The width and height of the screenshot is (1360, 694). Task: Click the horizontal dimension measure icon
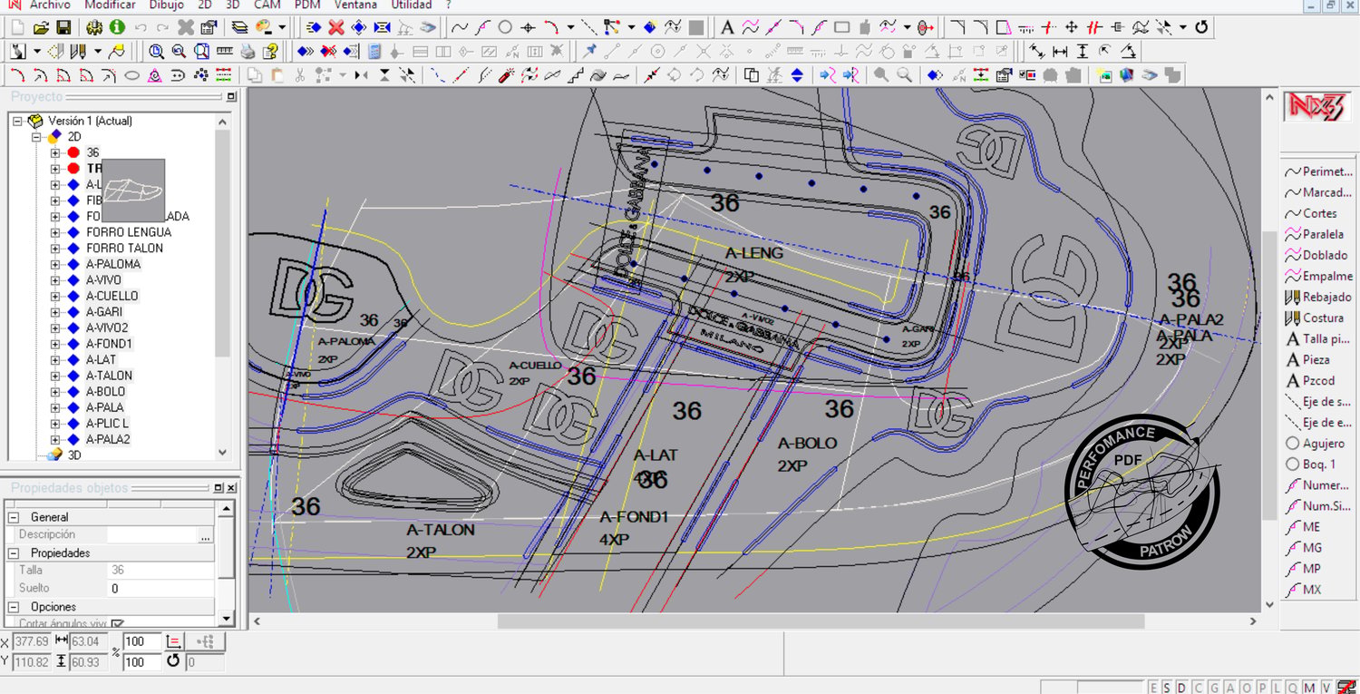click(1060, 51)
